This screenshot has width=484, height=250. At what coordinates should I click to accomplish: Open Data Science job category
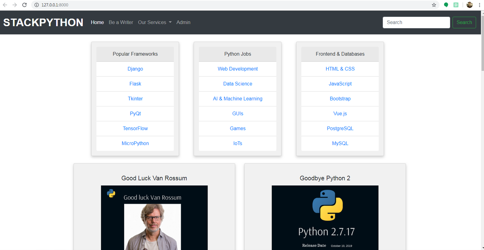coord(238,84)
